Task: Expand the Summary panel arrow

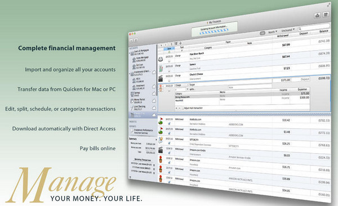Action: pos(156,140)
